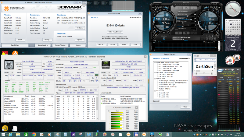Open MSI Afterburner settings gear button
Screen dimensions: 244x137
(x=178, y=33)
